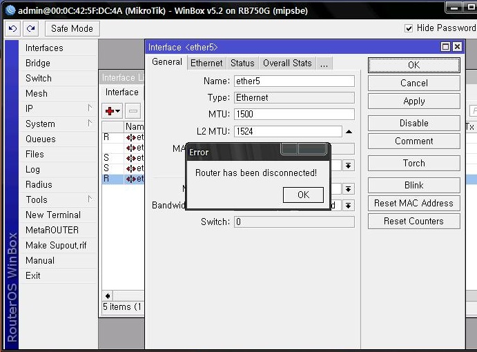
Task: Dismiss the Error dialog with OK
Action: click(303, 195)
